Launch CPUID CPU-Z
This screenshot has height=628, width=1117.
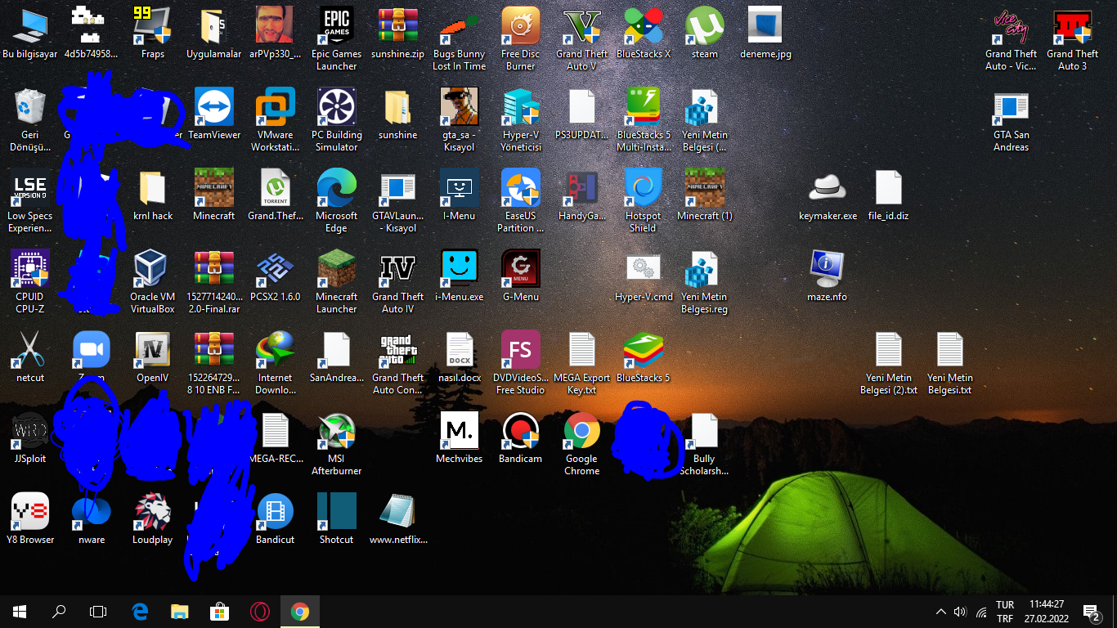(x=30, y=282)
